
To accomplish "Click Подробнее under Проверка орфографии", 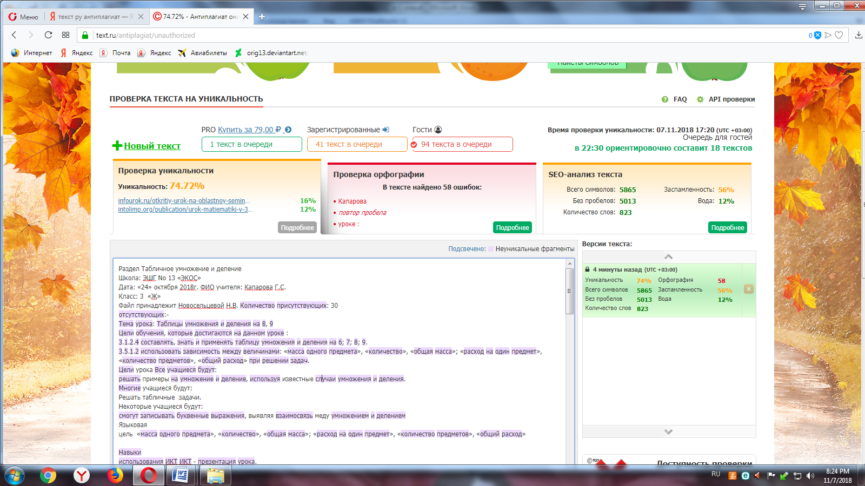I will click(x=513, y=227).
